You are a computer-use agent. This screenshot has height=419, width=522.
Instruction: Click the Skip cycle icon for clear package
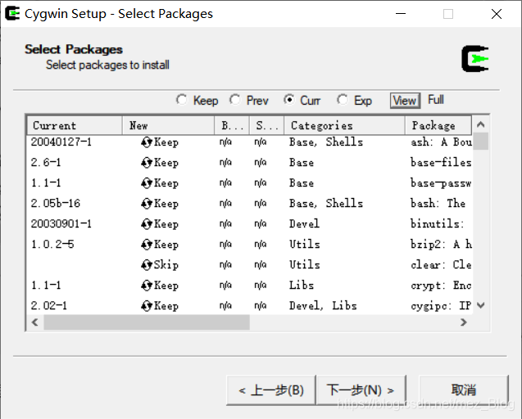[x=147, y=265]
